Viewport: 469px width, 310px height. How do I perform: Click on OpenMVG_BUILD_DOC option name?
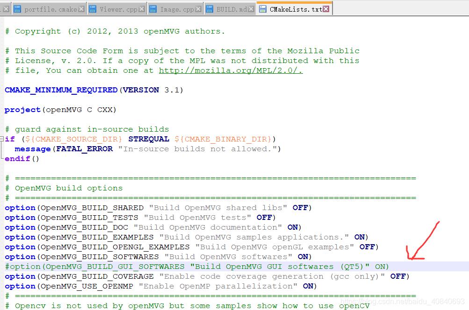(84, 227)
